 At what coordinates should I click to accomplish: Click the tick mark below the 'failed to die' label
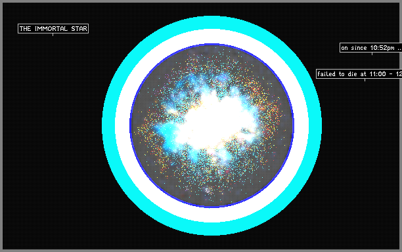pyautogui.click(x=365, y=80)
